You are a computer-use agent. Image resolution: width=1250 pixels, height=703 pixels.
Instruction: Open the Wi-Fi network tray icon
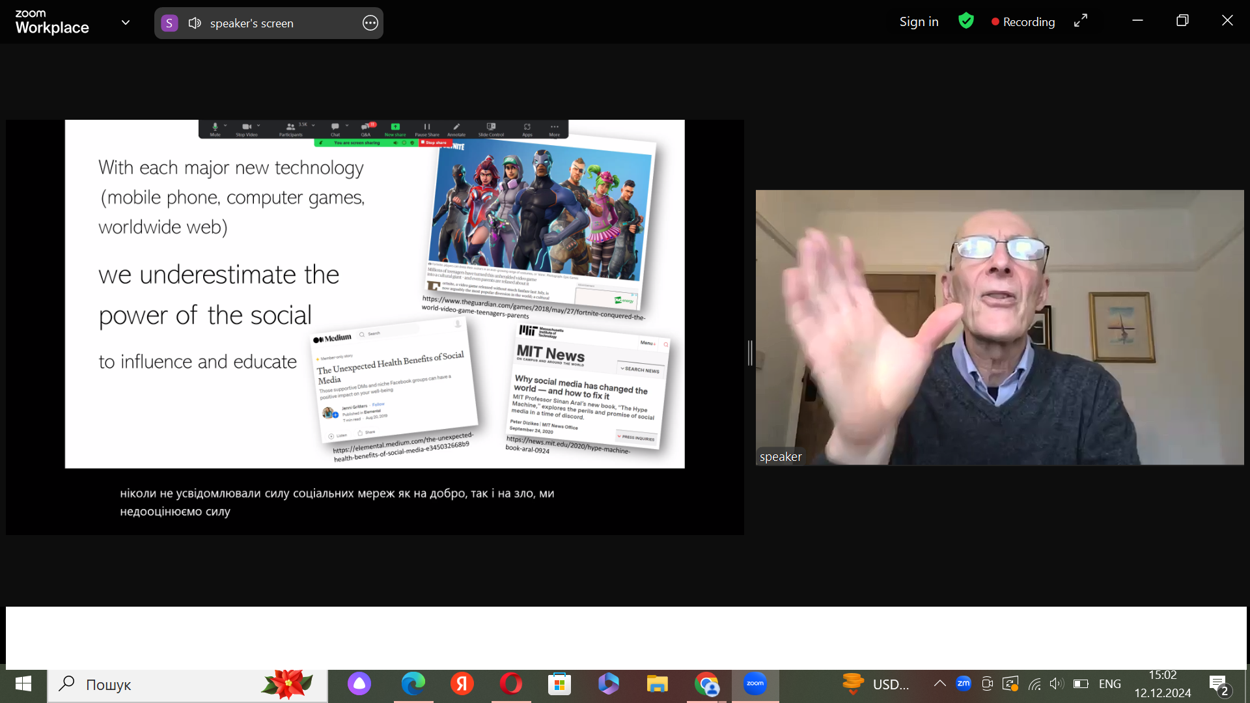pyautogui.click(x=1035, y=683)
